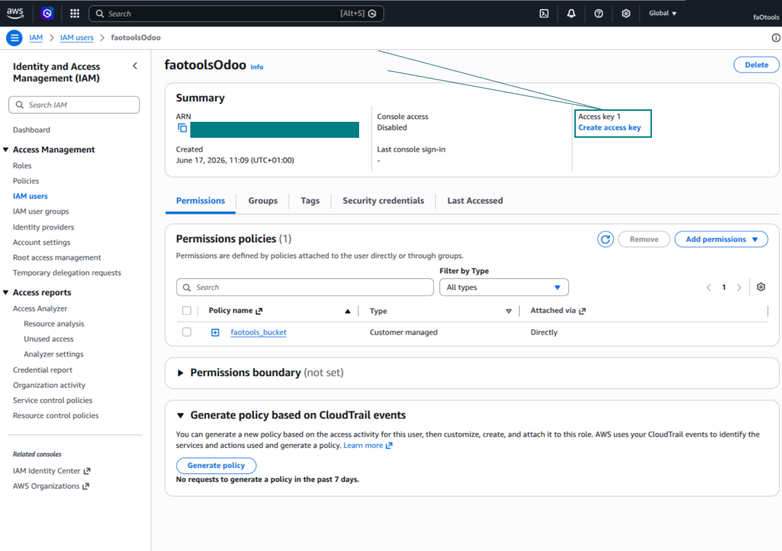The width and height of the screenshot is (782, 551).
Task: Click the Generate policy button
Action: (216, 465)
